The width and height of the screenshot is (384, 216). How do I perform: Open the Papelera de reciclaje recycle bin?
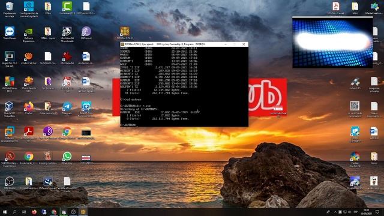(10, 7)
